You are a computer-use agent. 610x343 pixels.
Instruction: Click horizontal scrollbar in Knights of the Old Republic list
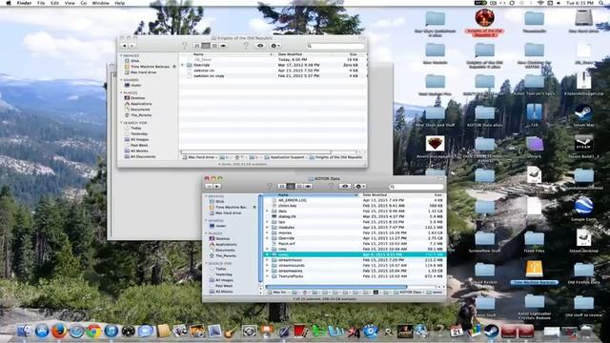[x=256, y=152]
